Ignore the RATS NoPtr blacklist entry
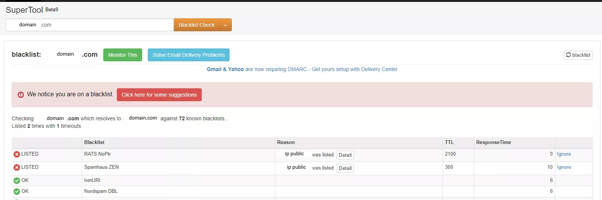This screenshot has height=200, width=602. pos(564,154)
